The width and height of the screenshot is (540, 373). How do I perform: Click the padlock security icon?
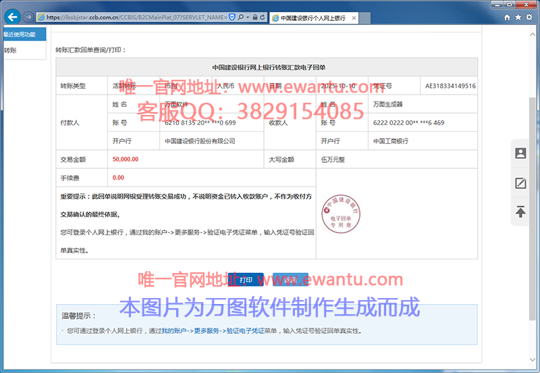click(x=255, y=17)
